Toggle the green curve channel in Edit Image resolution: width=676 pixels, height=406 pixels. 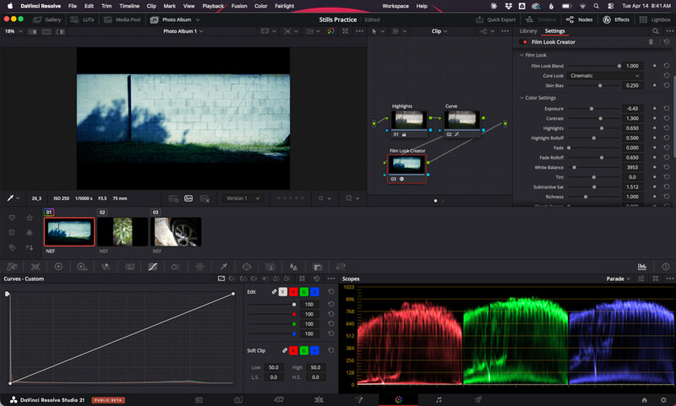304,292
